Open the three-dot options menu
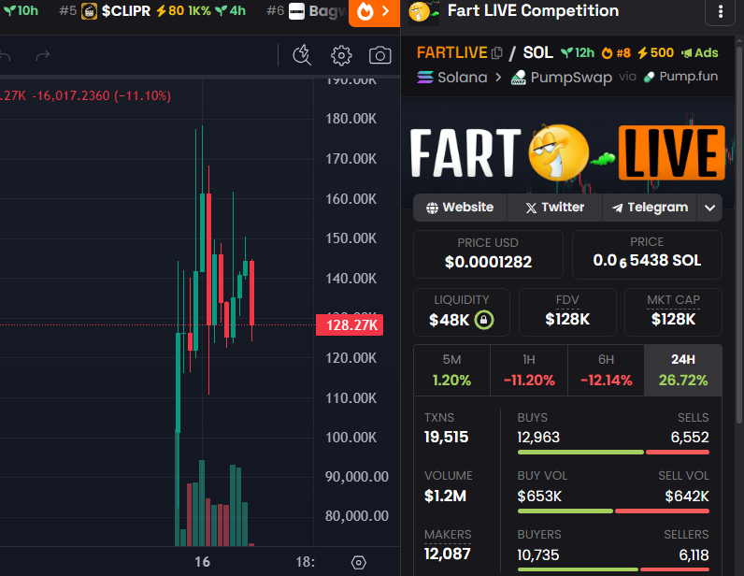The image size is (744, 576). pos(721,11)
